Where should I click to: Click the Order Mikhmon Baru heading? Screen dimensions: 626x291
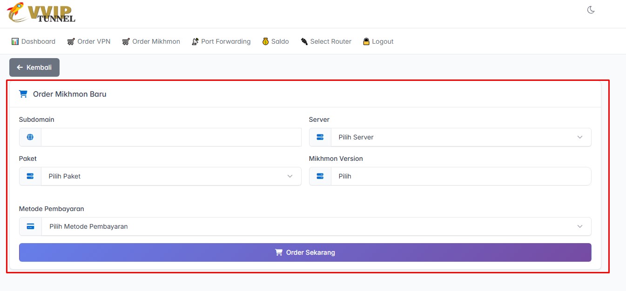70,94
